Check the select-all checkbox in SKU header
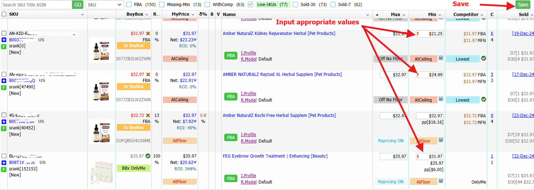This screenshot has height=190, width=534. [4, 14]
